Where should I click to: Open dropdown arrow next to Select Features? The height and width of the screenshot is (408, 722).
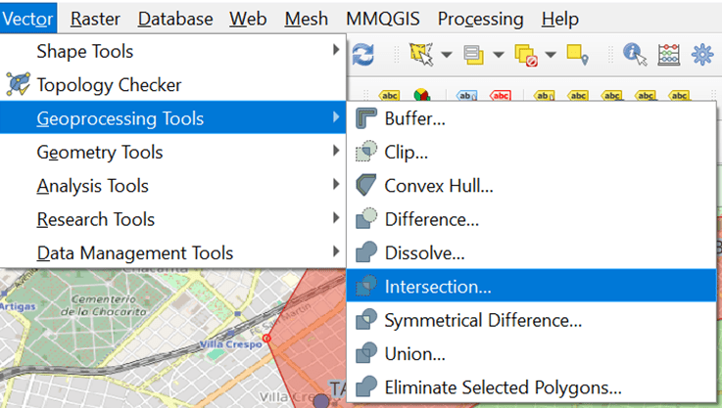[x=446, y=54]
